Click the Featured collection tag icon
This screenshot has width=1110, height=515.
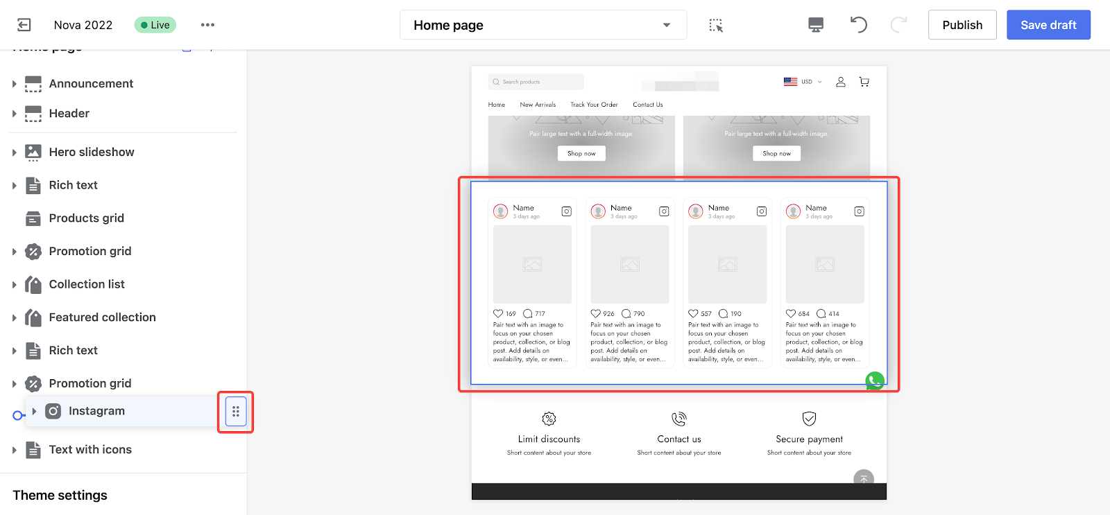coord(33,317)
